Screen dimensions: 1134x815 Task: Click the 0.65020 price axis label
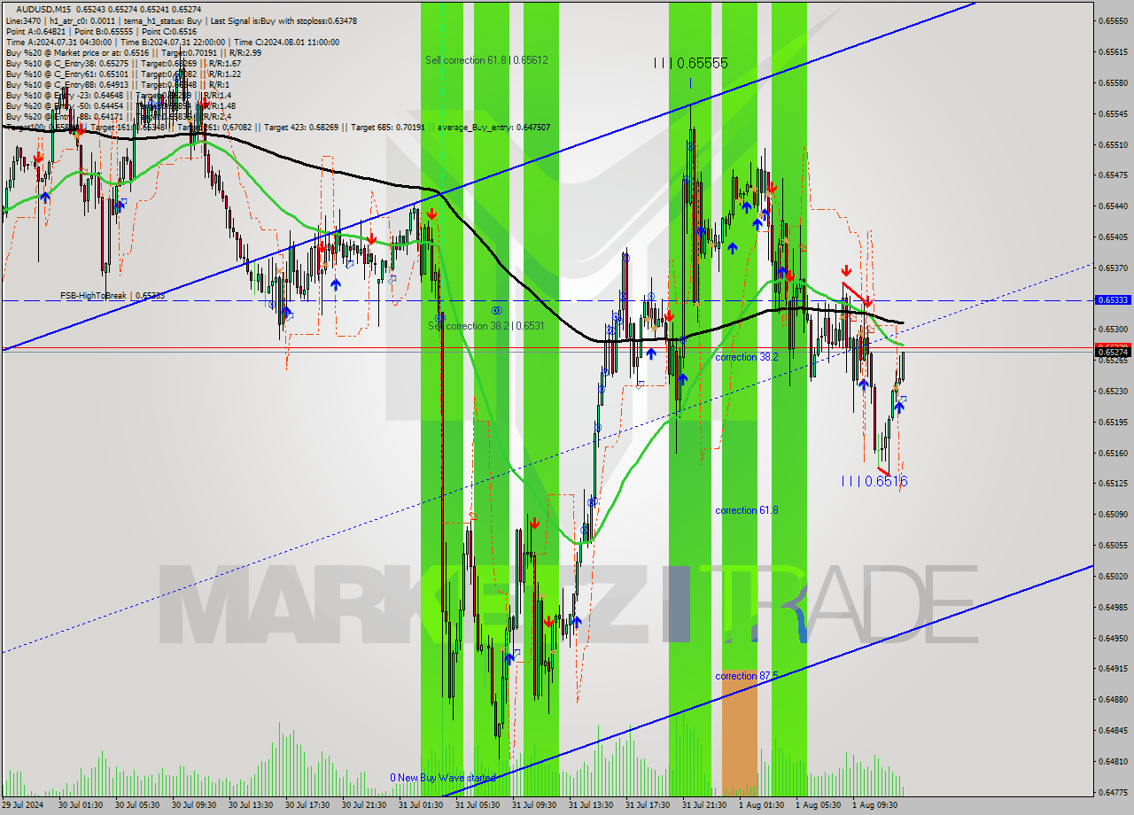(x=1113, y=576)
